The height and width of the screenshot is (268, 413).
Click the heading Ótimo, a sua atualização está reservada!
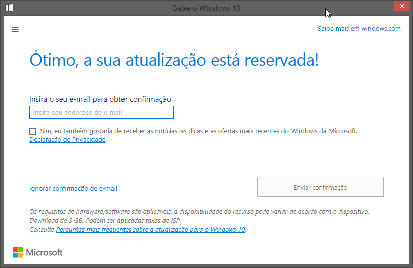pyautogui.click(x=174, y=60)
